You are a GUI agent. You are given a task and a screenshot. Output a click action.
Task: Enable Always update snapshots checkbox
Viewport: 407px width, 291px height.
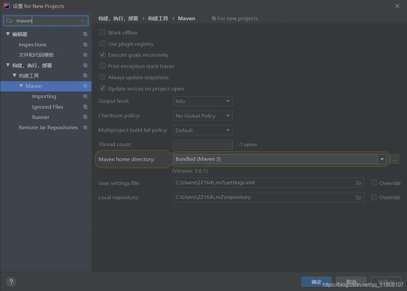coord(103,77)
